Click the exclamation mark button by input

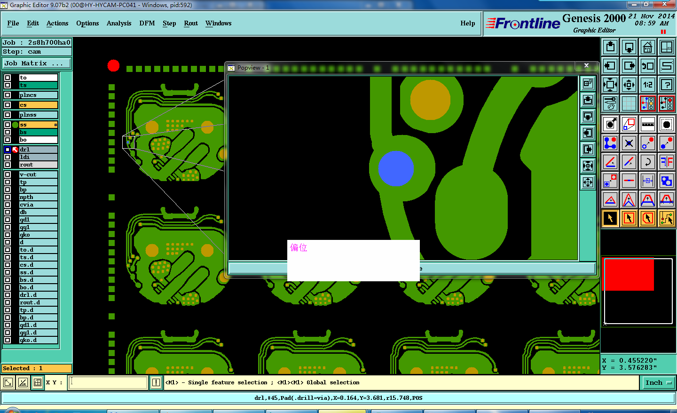coord(156,382)
